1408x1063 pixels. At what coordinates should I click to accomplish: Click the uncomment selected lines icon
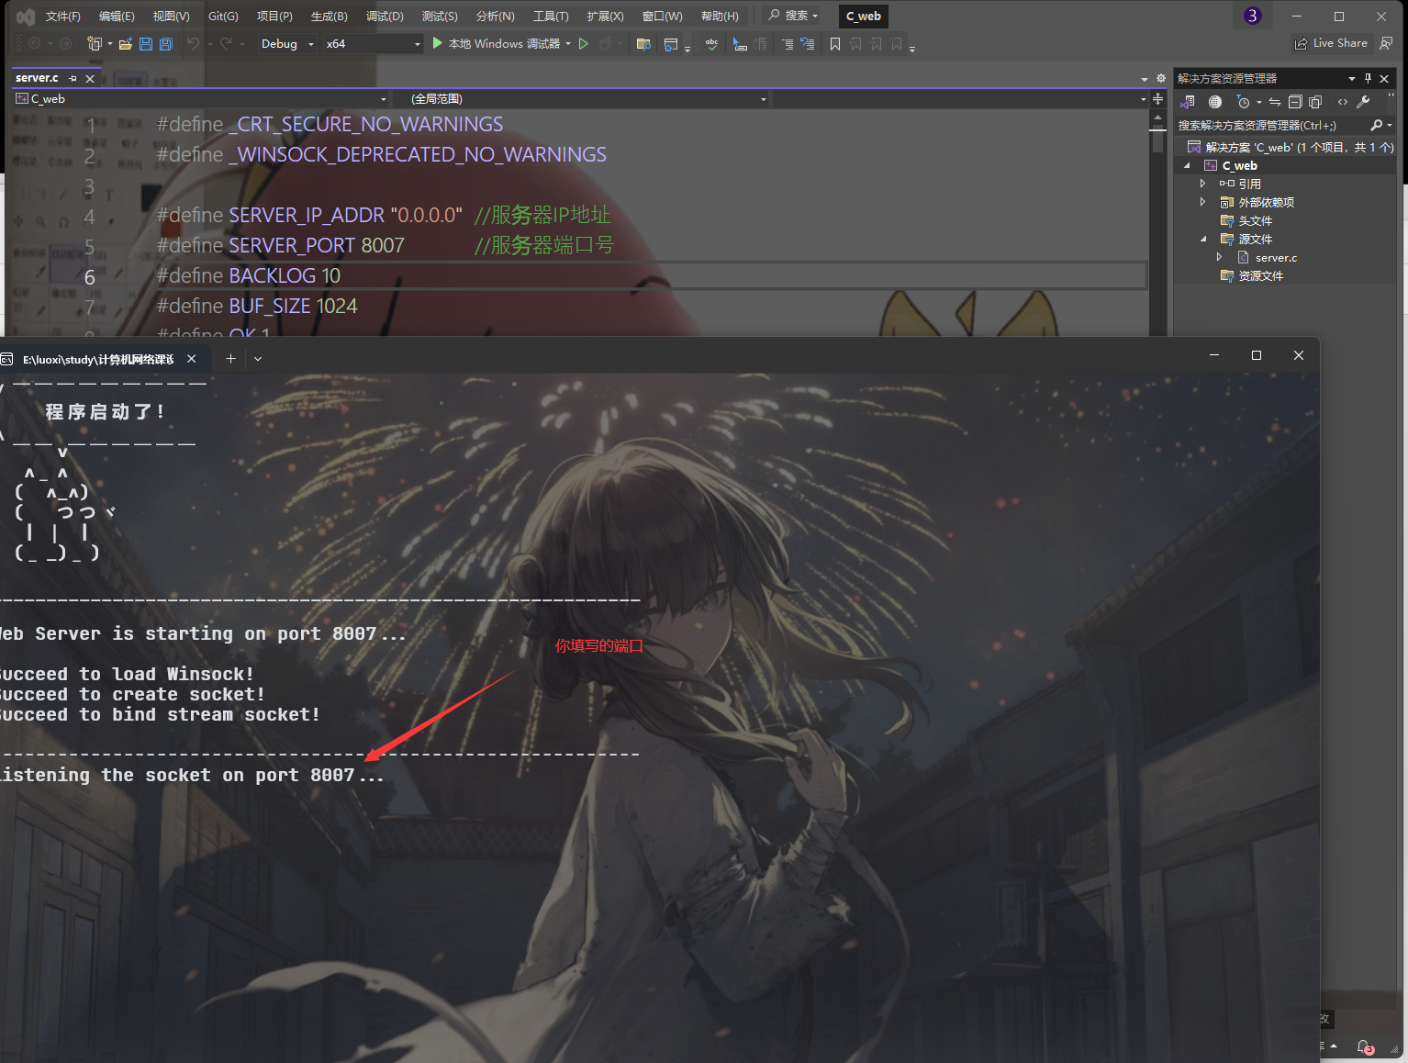point(807,43)
